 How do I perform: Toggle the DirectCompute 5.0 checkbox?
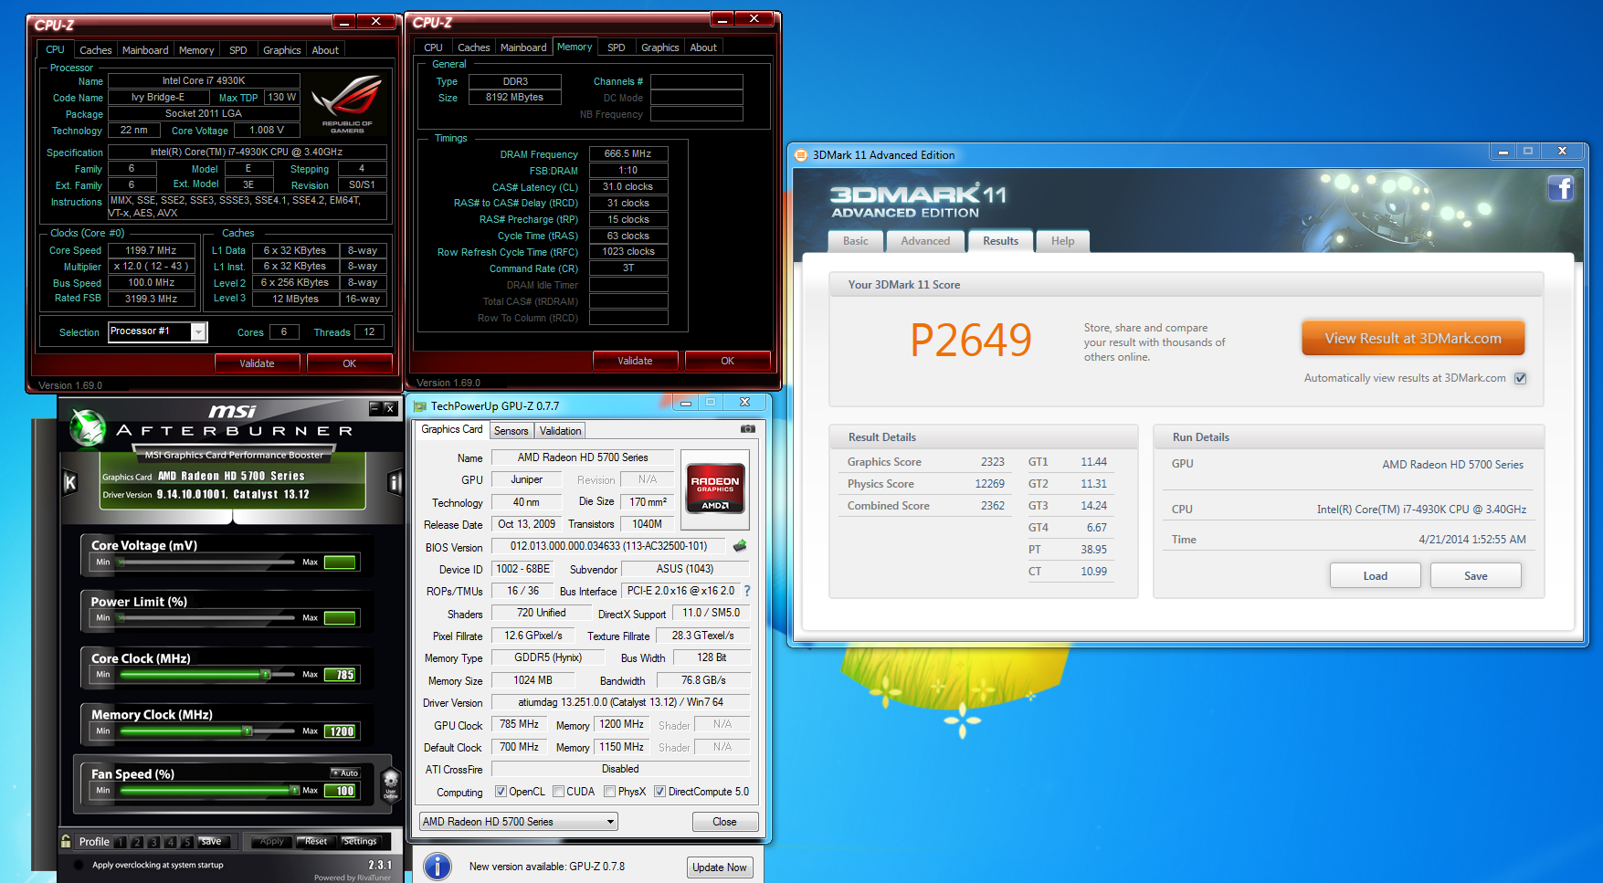pos(659,792)
